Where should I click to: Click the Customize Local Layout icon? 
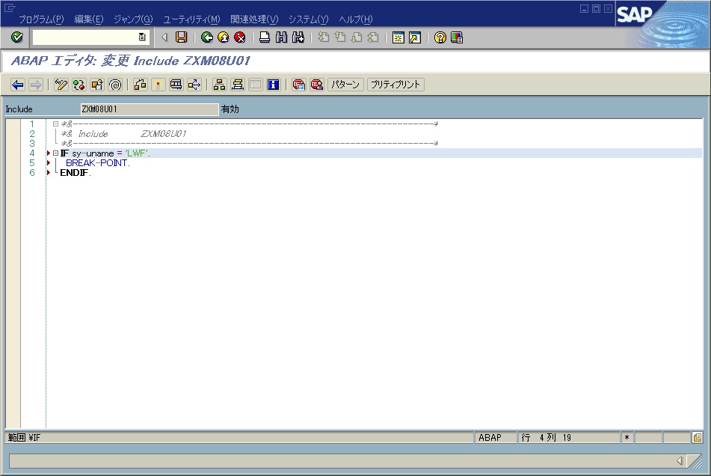[455, 37]
